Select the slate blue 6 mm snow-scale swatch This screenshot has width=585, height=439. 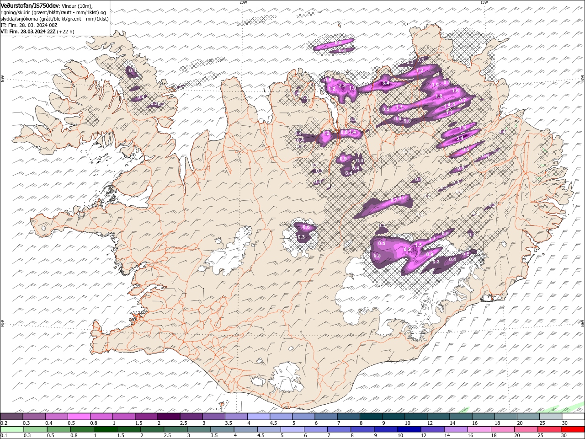326,417
